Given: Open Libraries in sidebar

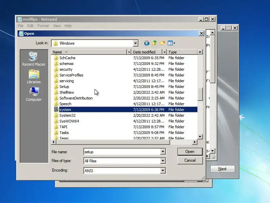Looking at the screenshot, I should pos(34,77).
